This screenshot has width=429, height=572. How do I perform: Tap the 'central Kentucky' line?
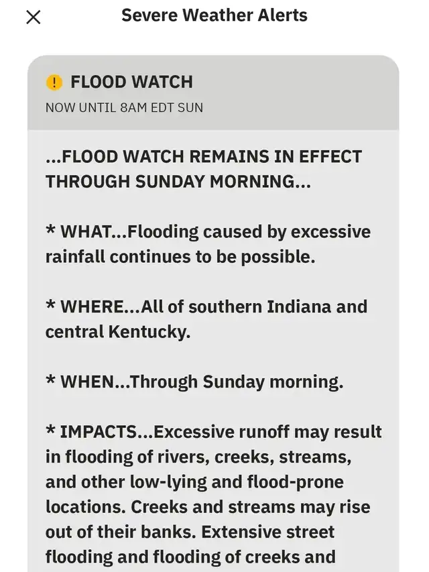(117, 332)
